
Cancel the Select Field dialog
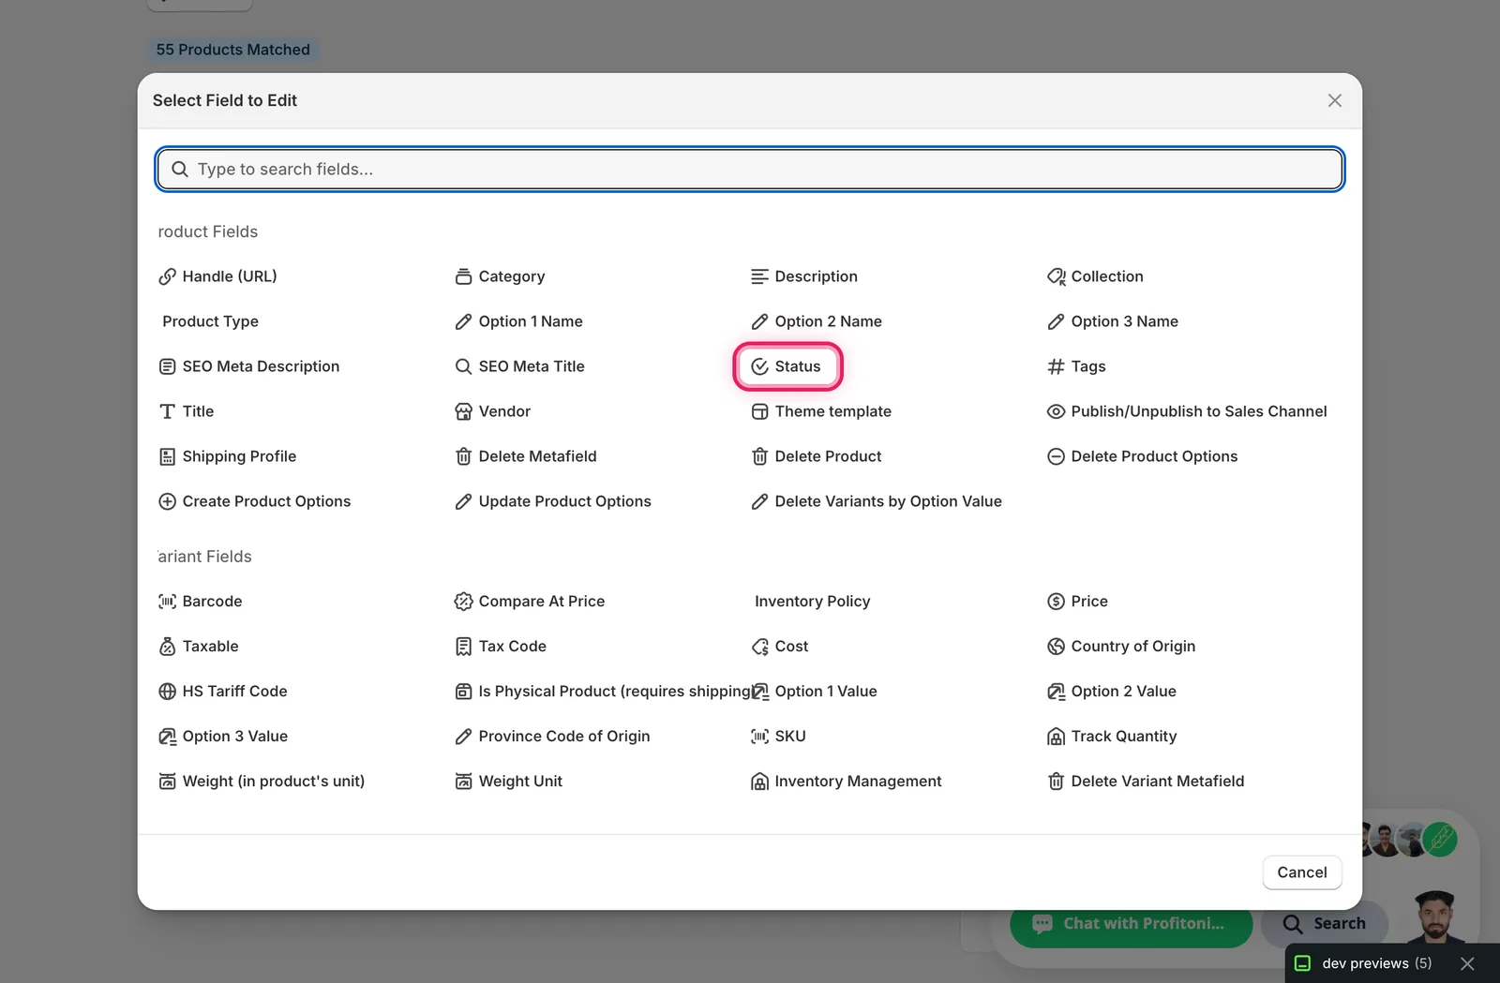[x=1302, y=872]
